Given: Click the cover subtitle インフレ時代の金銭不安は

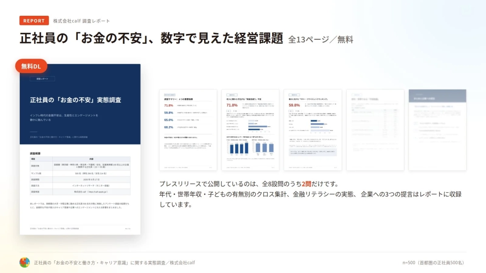Looking at the screenshot, I should pos(64,117).
